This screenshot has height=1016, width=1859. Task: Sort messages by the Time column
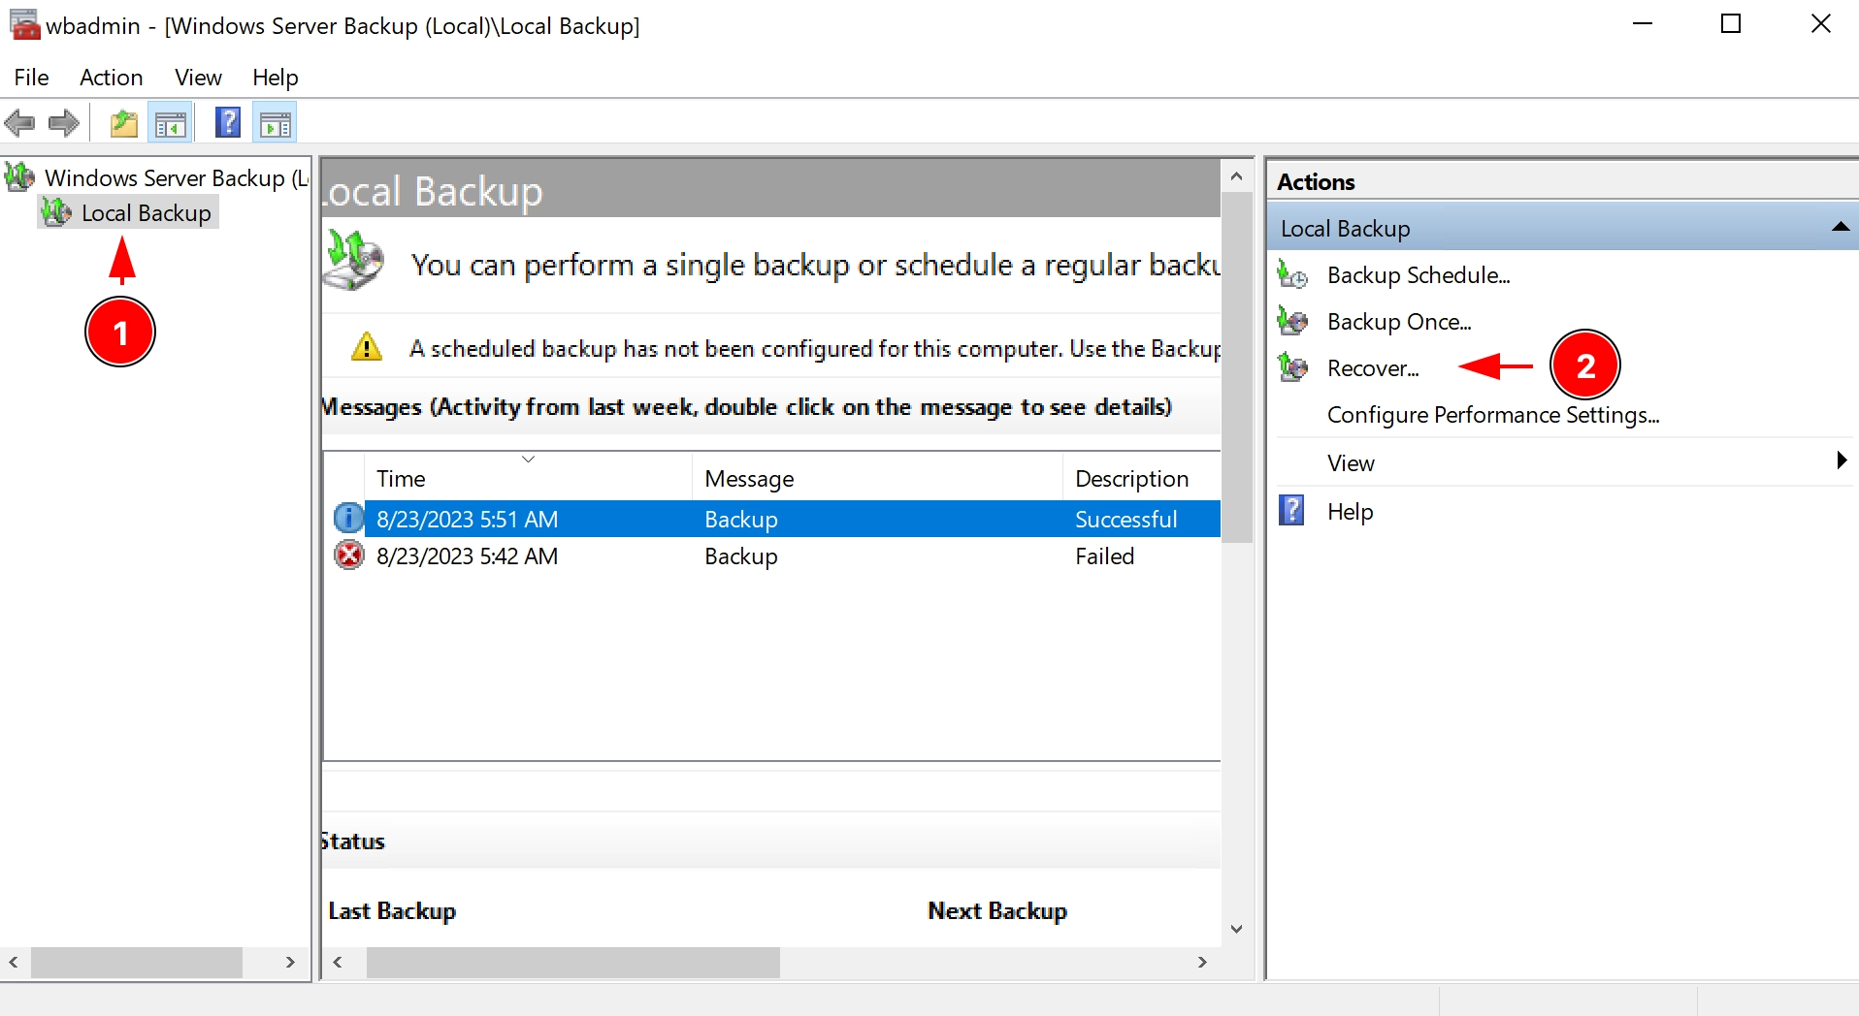[x=402, y=479]
